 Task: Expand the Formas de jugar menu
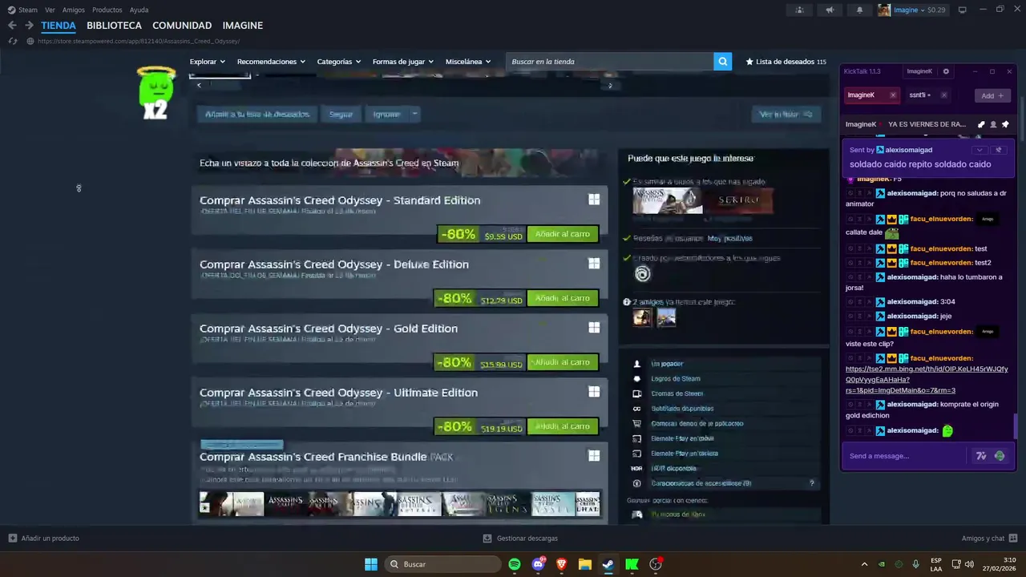coord(402,62)
